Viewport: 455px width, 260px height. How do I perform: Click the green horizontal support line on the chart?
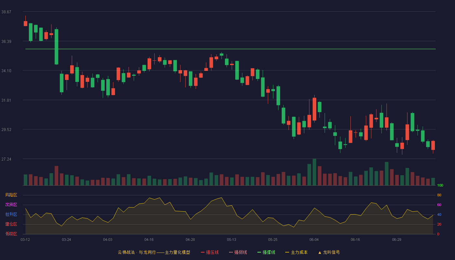click(x=230, y=49)
